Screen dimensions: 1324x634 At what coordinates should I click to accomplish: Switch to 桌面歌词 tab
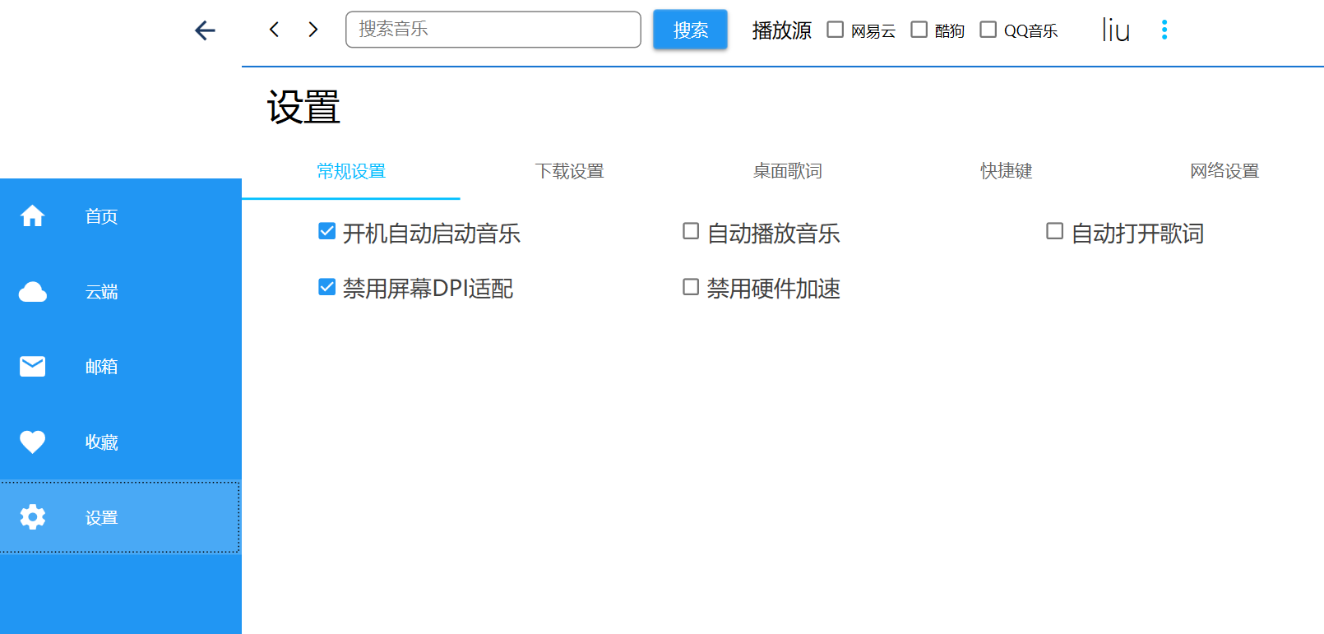pyautogui.click(x=788, y=171)
